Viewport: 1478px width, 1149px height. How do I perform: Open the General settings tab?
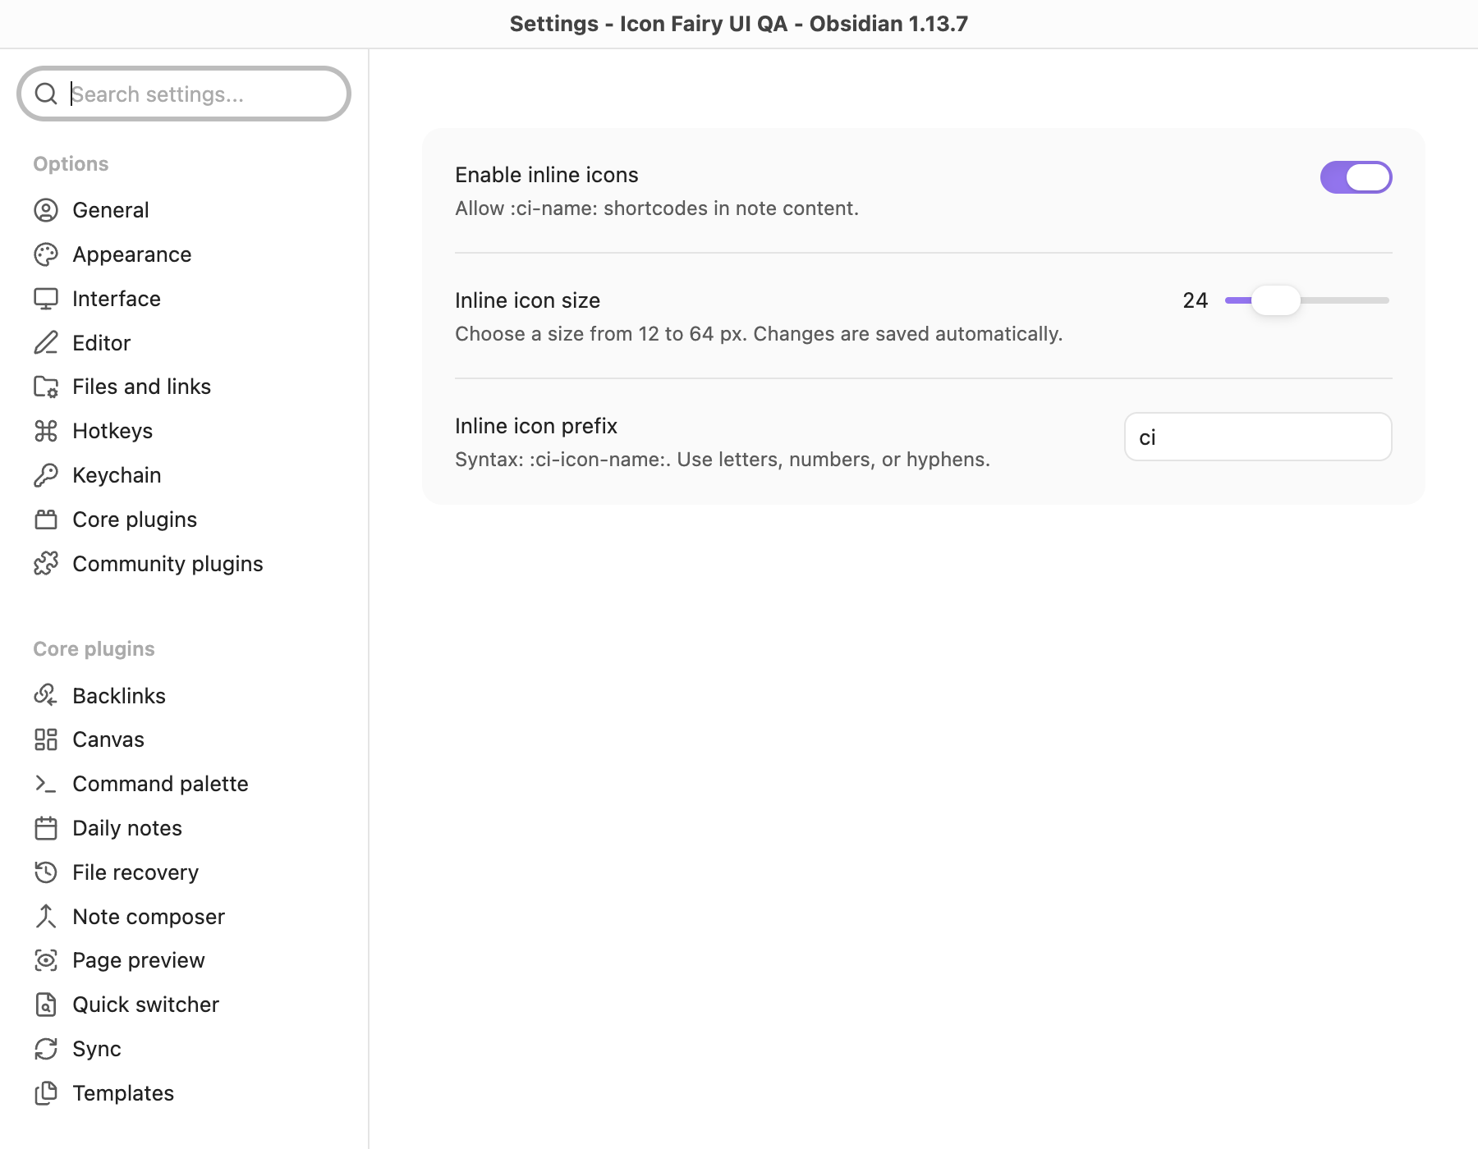[x=184, y=210]
